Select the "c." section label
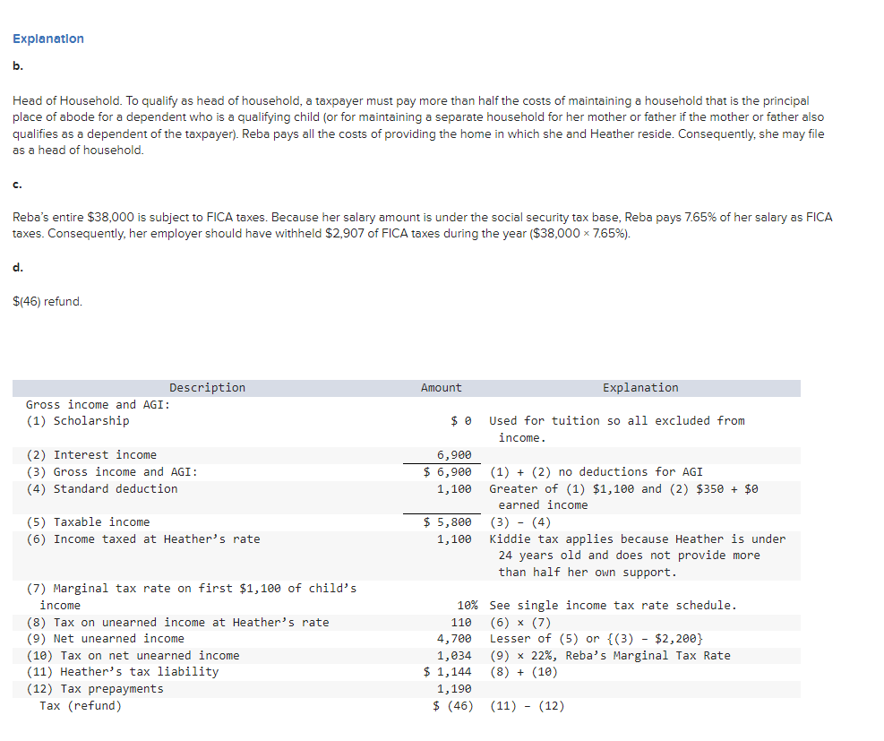884x741 pixels. pos(18,185)
